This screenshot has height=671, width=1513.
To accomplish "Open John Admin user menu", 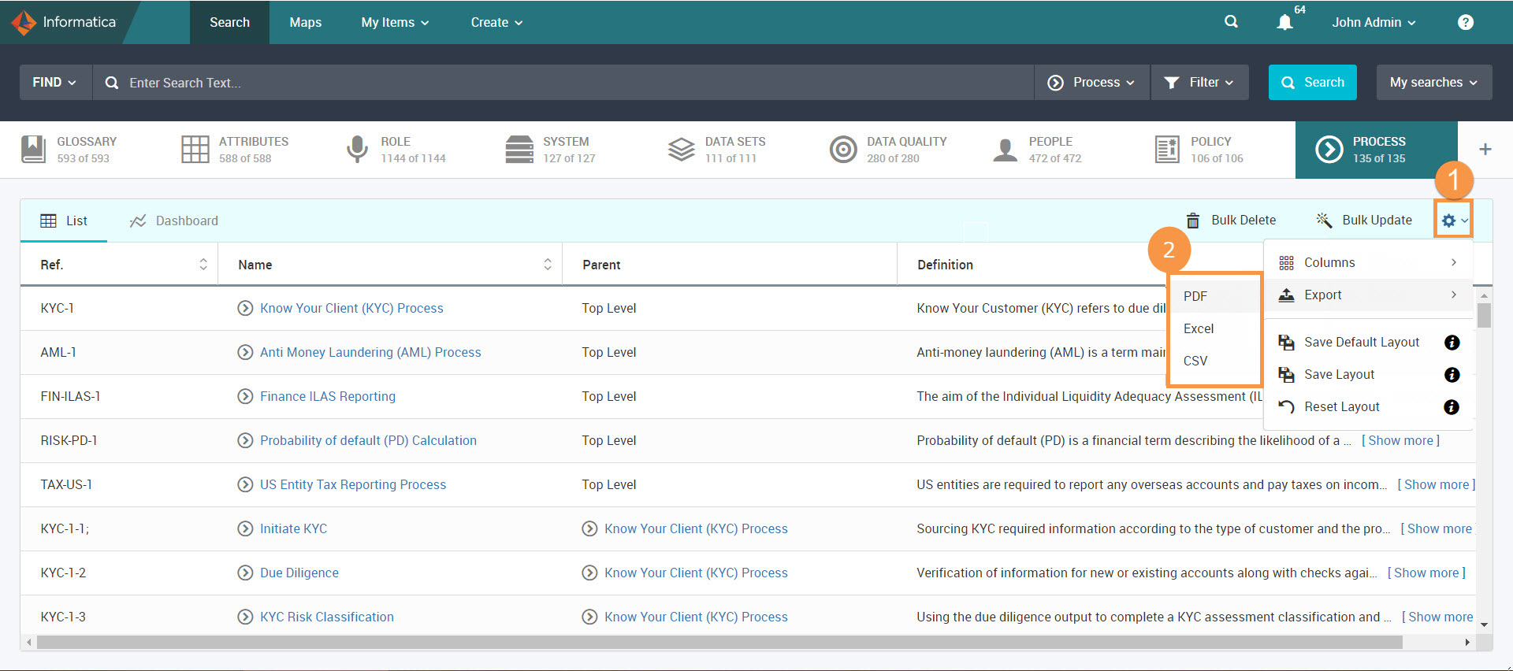I will (1374, 22).
